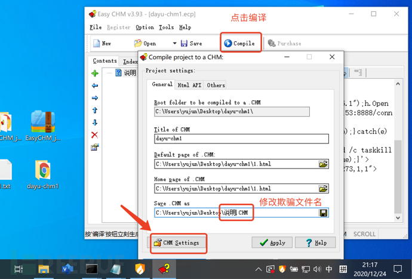Select the General tab in compile dialog
Screen dimensions: 412x279
tap(162, 84)
